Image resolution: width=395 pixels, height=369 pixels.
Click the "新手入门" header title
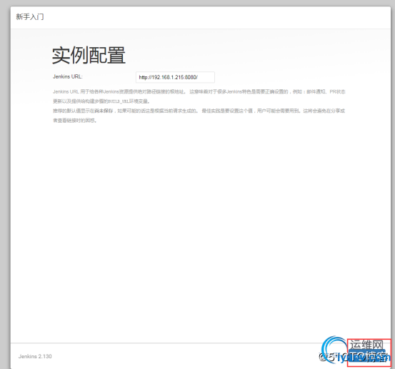(30, 17)
